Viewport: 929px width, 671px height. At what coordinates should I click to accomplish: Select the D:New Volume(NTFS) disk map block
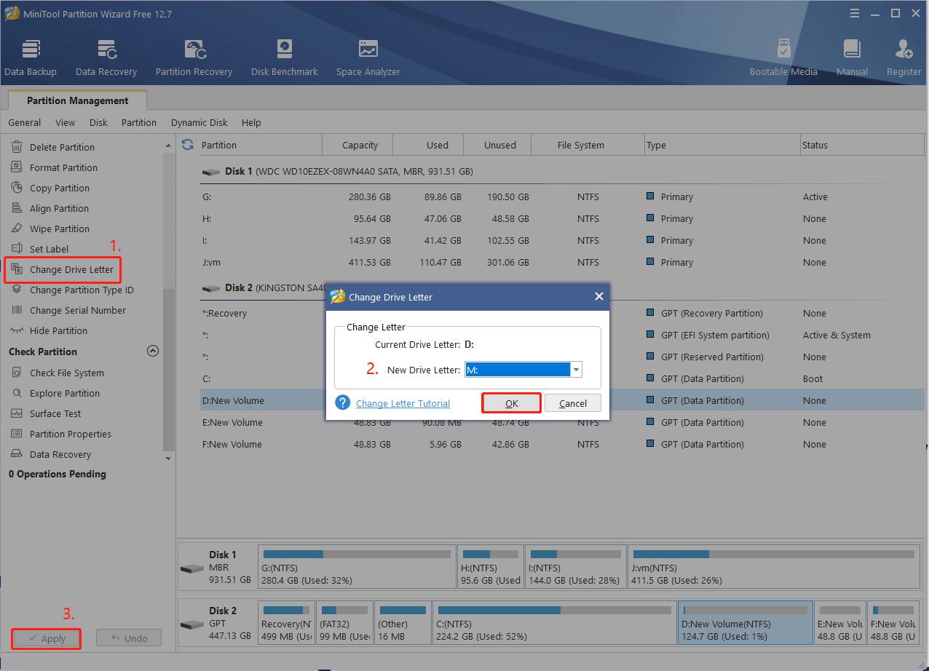click(745, 622)
